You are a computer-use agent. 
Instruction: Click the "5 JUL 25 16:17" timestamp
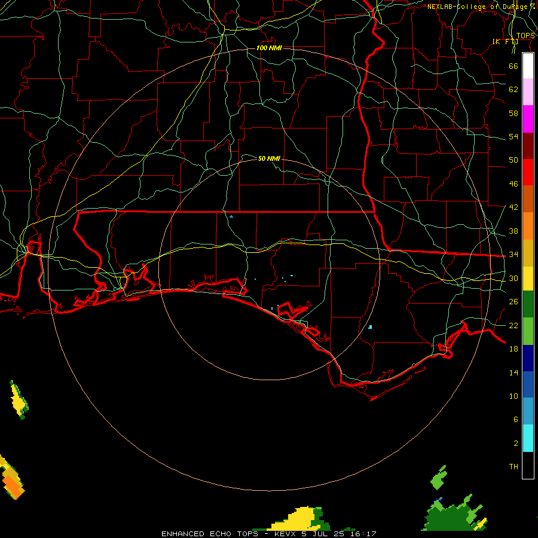[339, 534]
